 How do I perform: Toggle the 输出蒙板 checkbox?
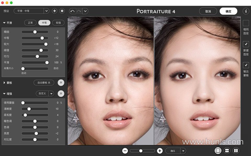(246, 65)
